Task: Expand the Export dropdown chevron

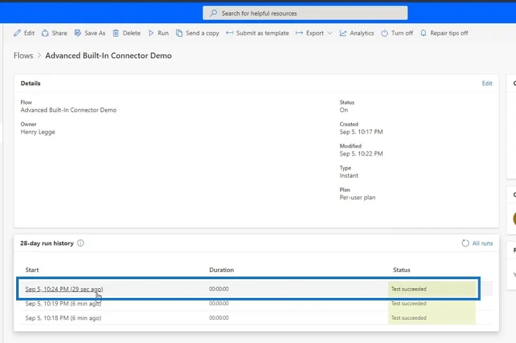Action: click(x=330, y=33)
